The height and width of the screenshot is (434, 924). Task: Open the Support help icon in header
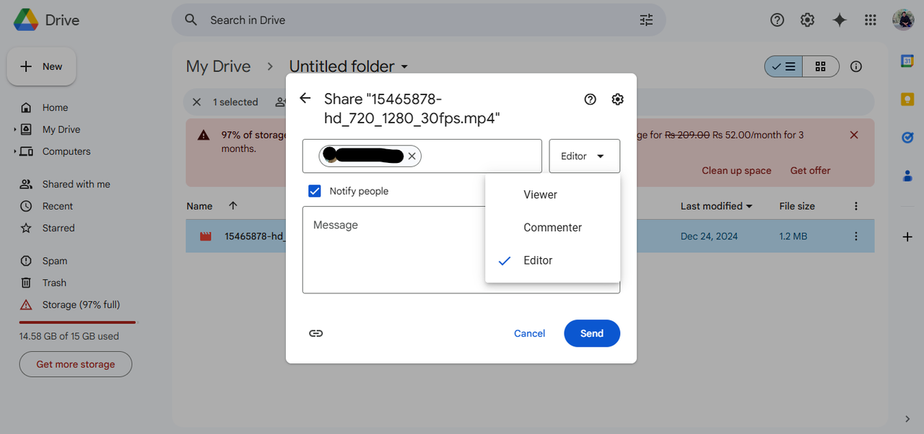click(x=777, y=20)
